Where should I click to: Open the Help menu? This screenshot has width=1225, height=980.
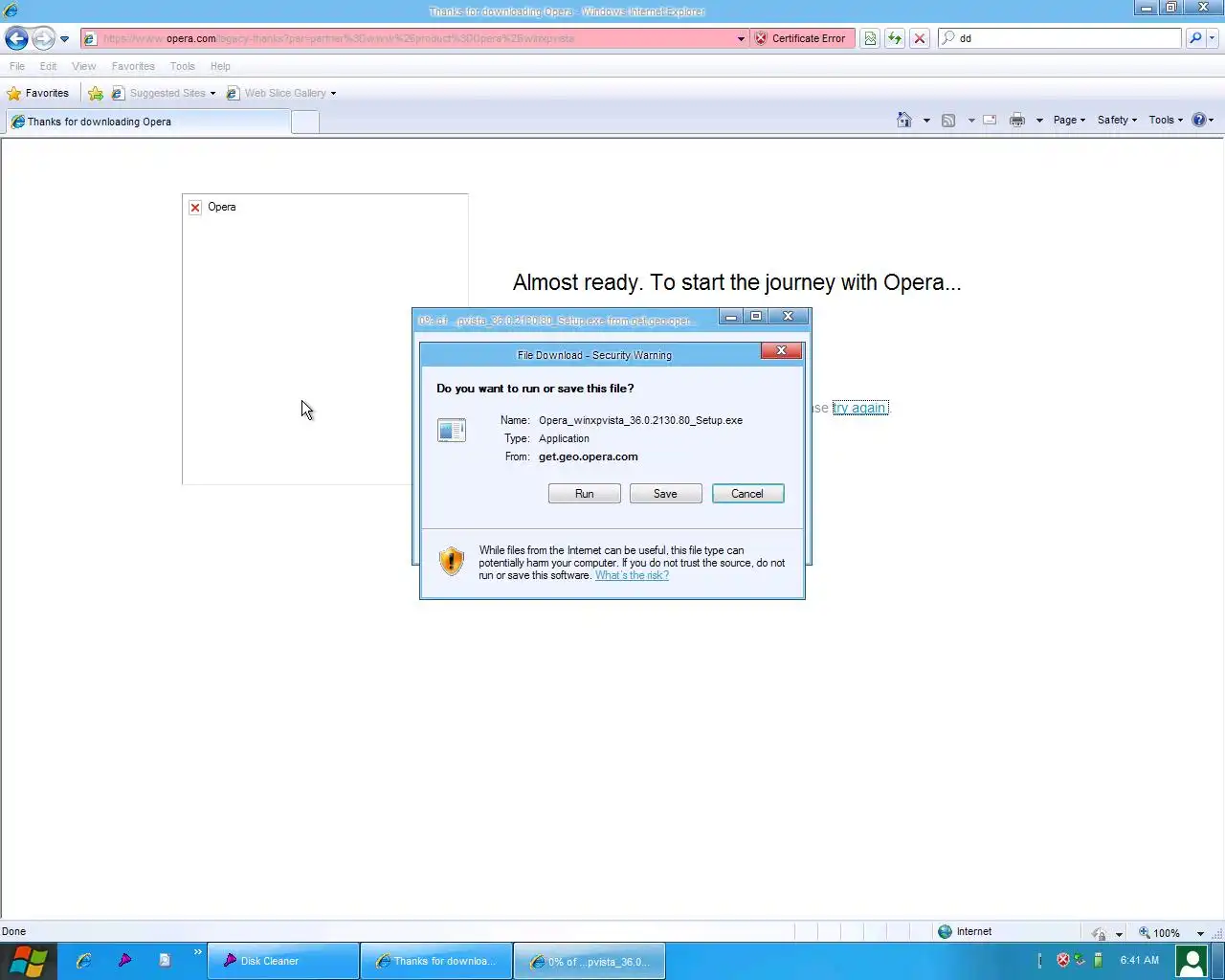(220, 66)
